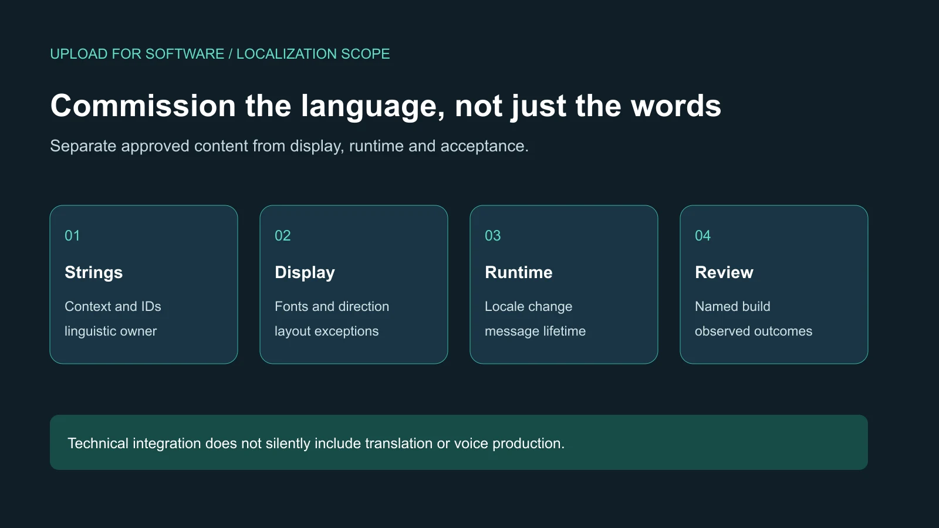
Task: Click the 'linguistic owner' line
Action: point(111,331)
